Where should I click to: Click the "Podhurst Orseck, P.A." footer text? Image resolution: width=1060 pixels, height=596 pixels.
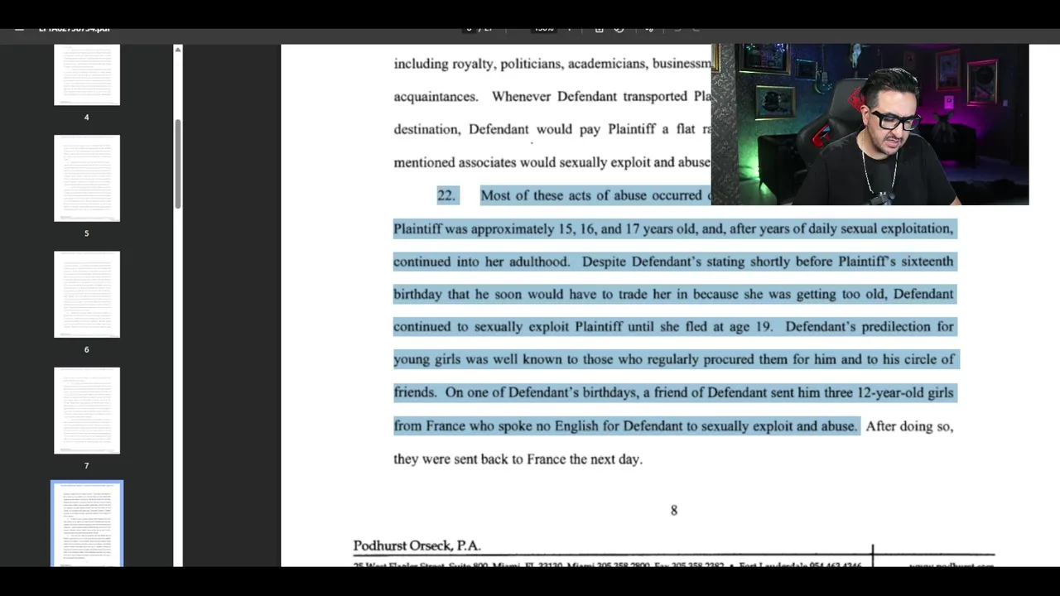pos(417,546)
